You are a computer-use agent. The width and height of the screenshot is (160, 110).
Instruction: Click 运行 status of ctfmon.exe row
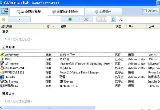click(118, 64)
